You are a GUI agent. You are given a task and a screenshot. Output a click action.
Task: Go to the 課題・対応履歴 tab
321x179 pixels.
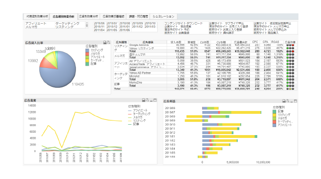tap(138, 17)
